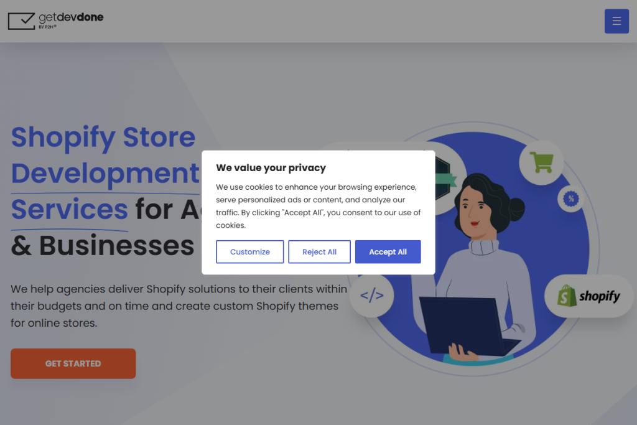
Task: Click the green shopping cart icon
Action: click(x=542, y=162)
